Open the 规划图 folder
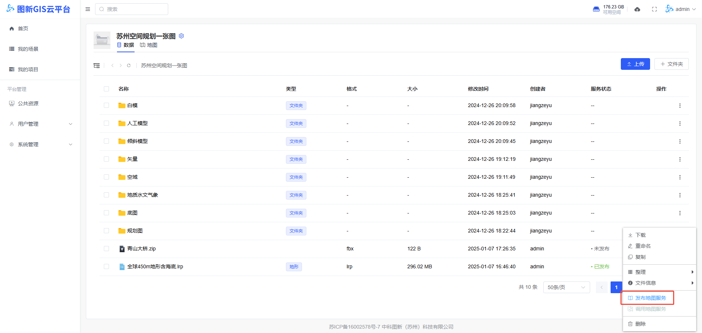This screenshot has height=333, width=702. (x=135, y=231)
